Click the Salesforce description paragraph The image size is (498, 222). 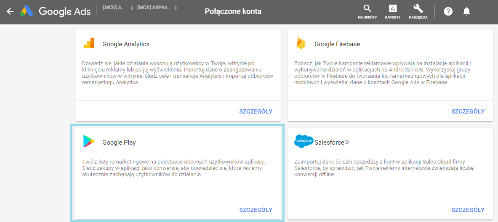[384, 168]
